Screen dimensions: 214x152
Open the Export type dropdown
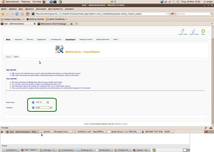[x=42, y=102]
